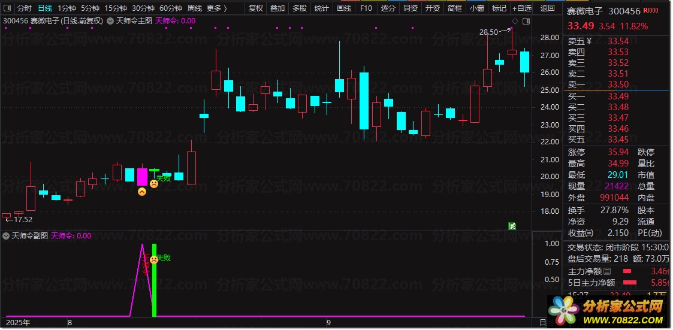Toggle the right panel icon above price axis
The image size is (673, 330).
(526, 21)
